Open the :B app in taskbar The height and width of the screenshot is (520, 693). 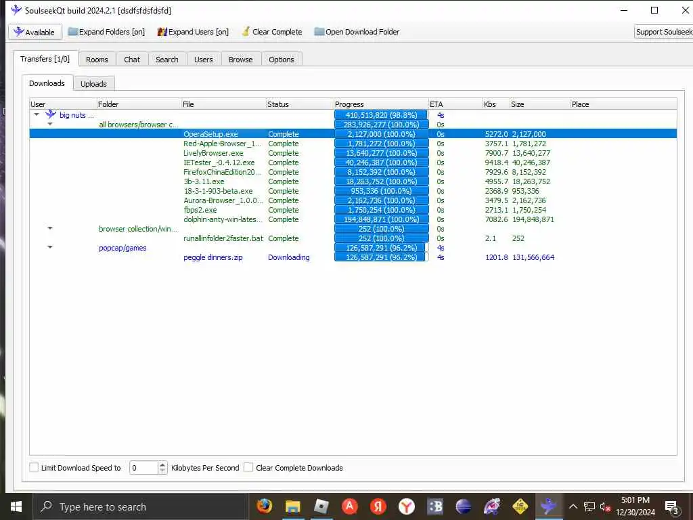(435, 506)
